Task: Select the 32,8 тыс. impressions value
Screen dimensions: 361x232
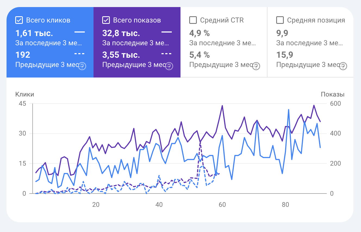Action: tap(121, 33)
